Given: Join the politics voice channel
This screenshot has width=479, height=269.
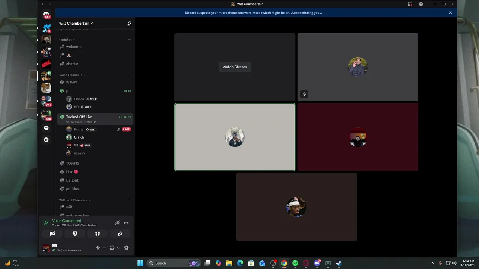Looking at the screenshot, I should point(95,189).
